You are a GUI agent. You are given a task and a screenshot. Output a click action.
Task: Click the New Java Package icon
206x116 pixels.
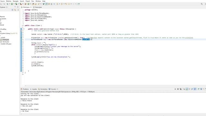coord(25,4)
